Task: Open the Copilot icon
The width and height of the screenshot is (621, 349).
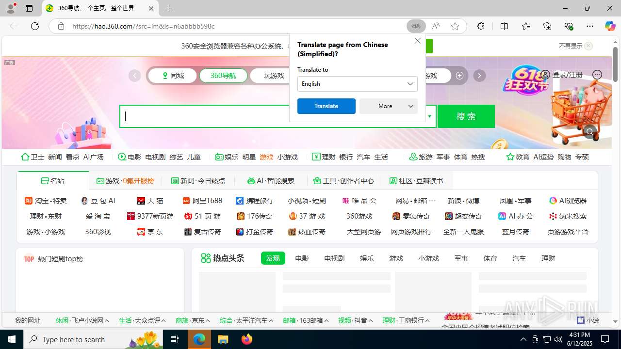Action: pos(610,26)
